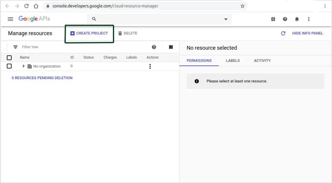This screenshot has height=183, width=332.
Task: Click the help icon next to Filter tree
Action: pyautogui.click(x=154, y=47)
